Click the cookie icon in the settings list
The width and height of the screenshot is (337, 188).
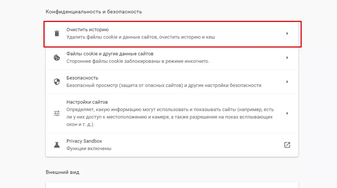point(57,58)
